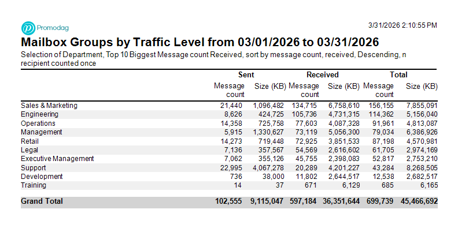Select the Operations row label
Image resolution: width=458 pixels, height=228 pixels.
38,124
